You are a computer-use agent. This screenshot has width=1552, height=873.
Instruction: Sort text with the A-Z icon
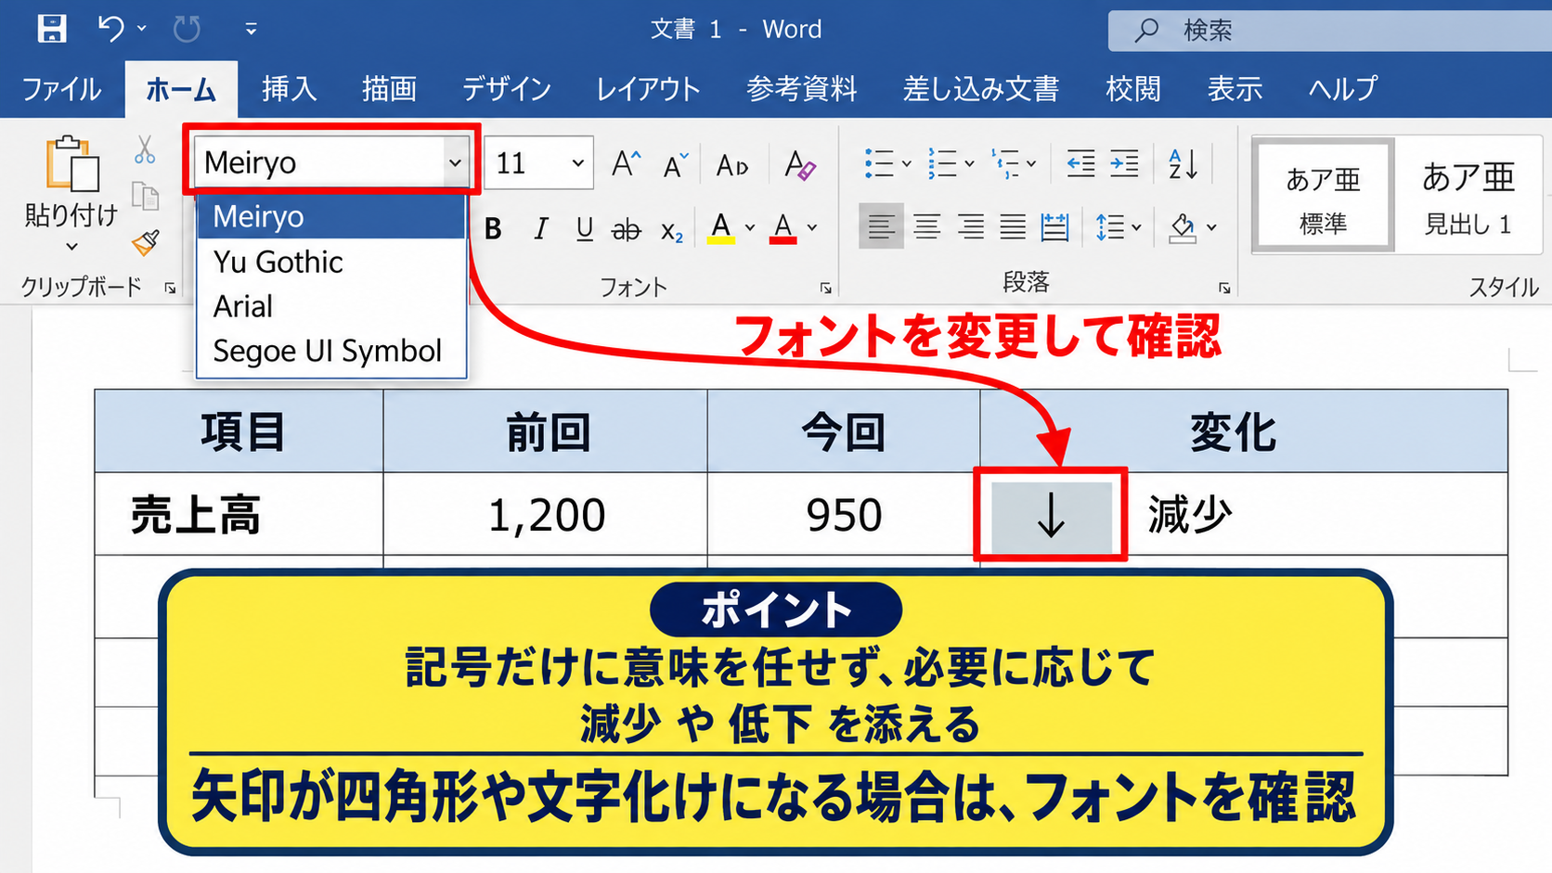[1183, 164]
